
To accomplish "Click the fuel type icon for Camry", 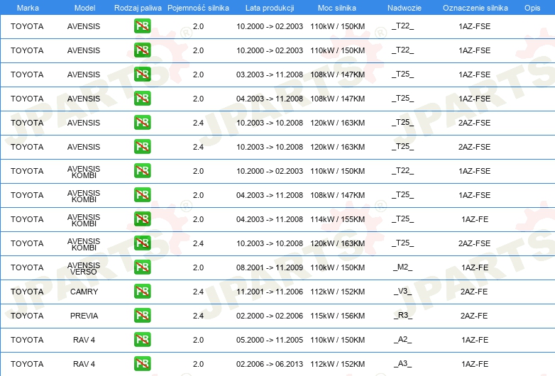I will pos(142,291).
